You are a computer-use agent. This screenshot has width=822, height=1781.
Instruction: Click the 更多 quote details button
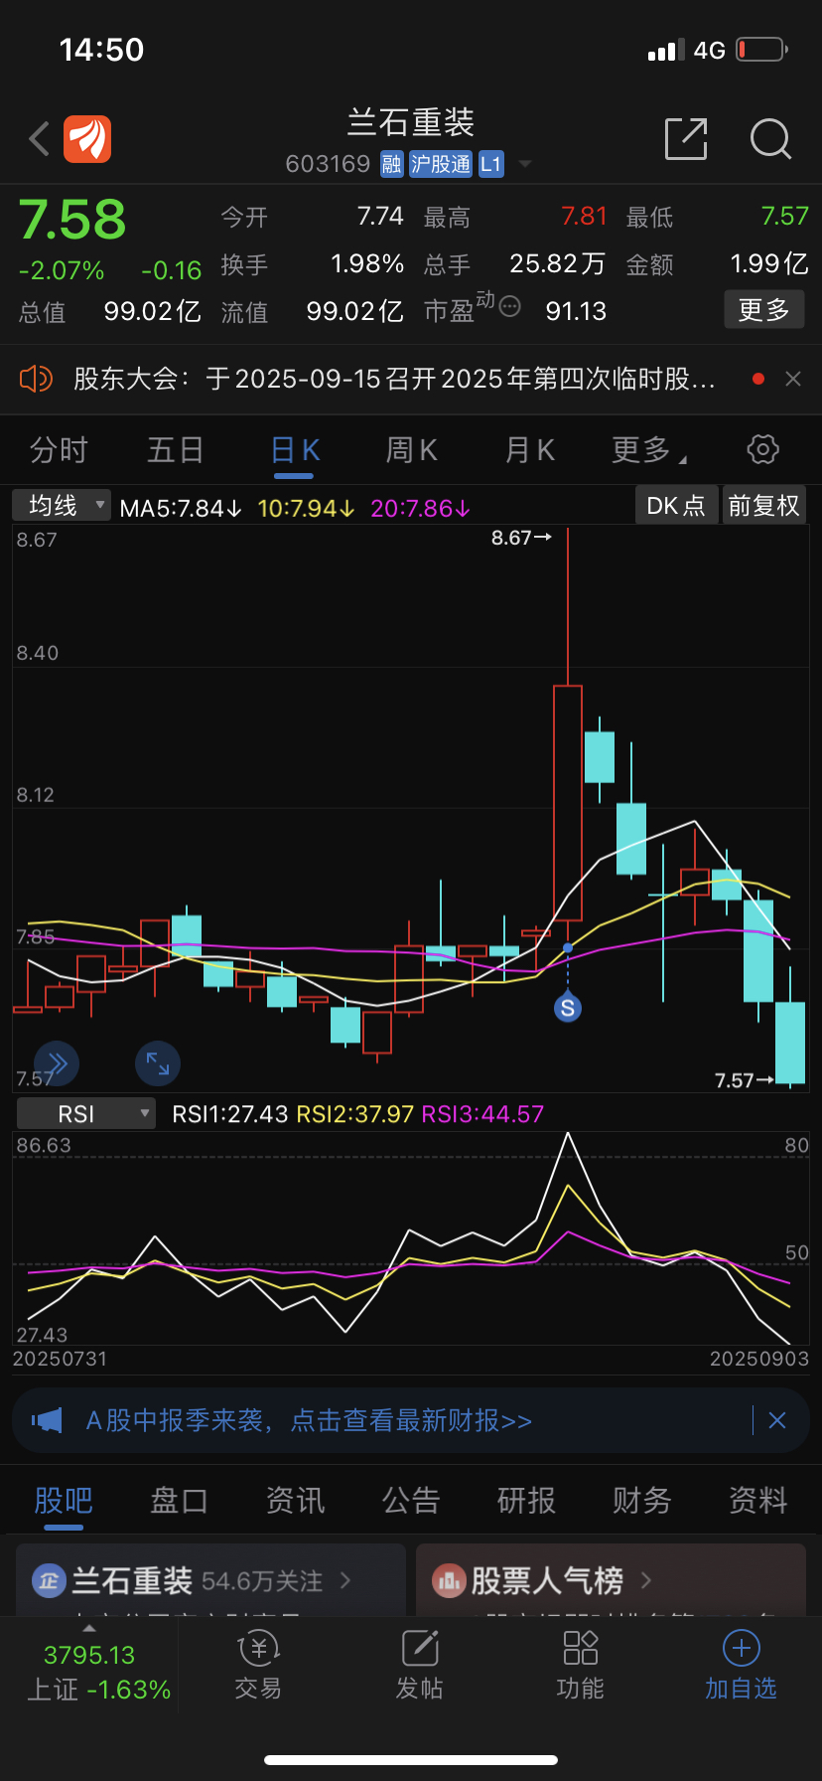763,310
